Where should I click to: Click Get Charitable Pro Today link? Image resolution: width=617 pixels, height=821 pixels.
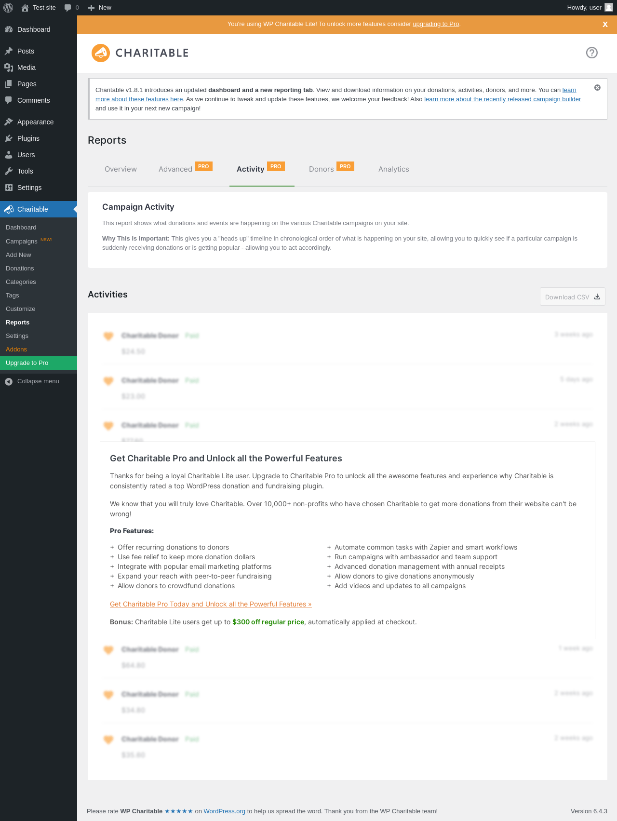pyautogui.click(x=211, y=604)
